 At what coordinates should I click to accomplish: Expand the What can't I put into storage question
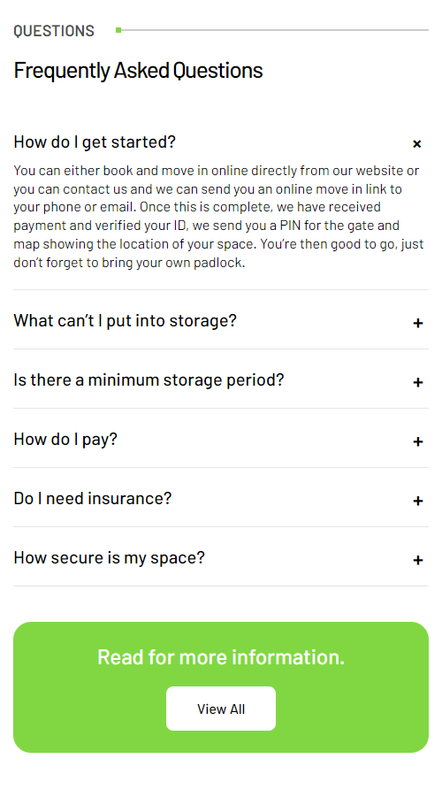coord(125,321)
